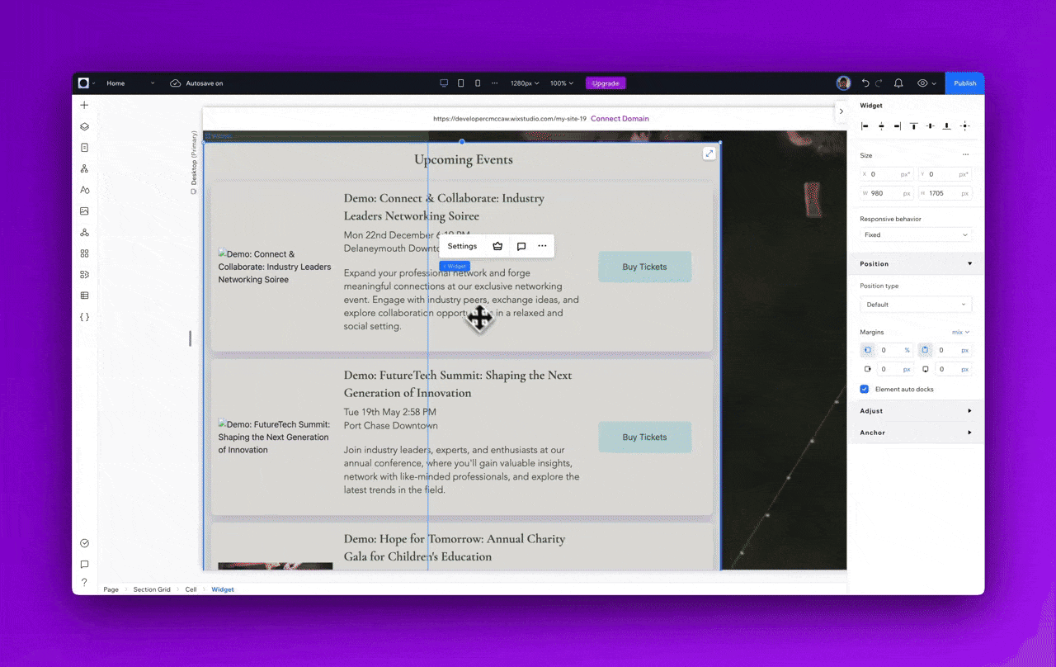The width and height of the screenshot is (1056, 667).
Task: Open notifications via the bell icon
Action: [898, 83]
